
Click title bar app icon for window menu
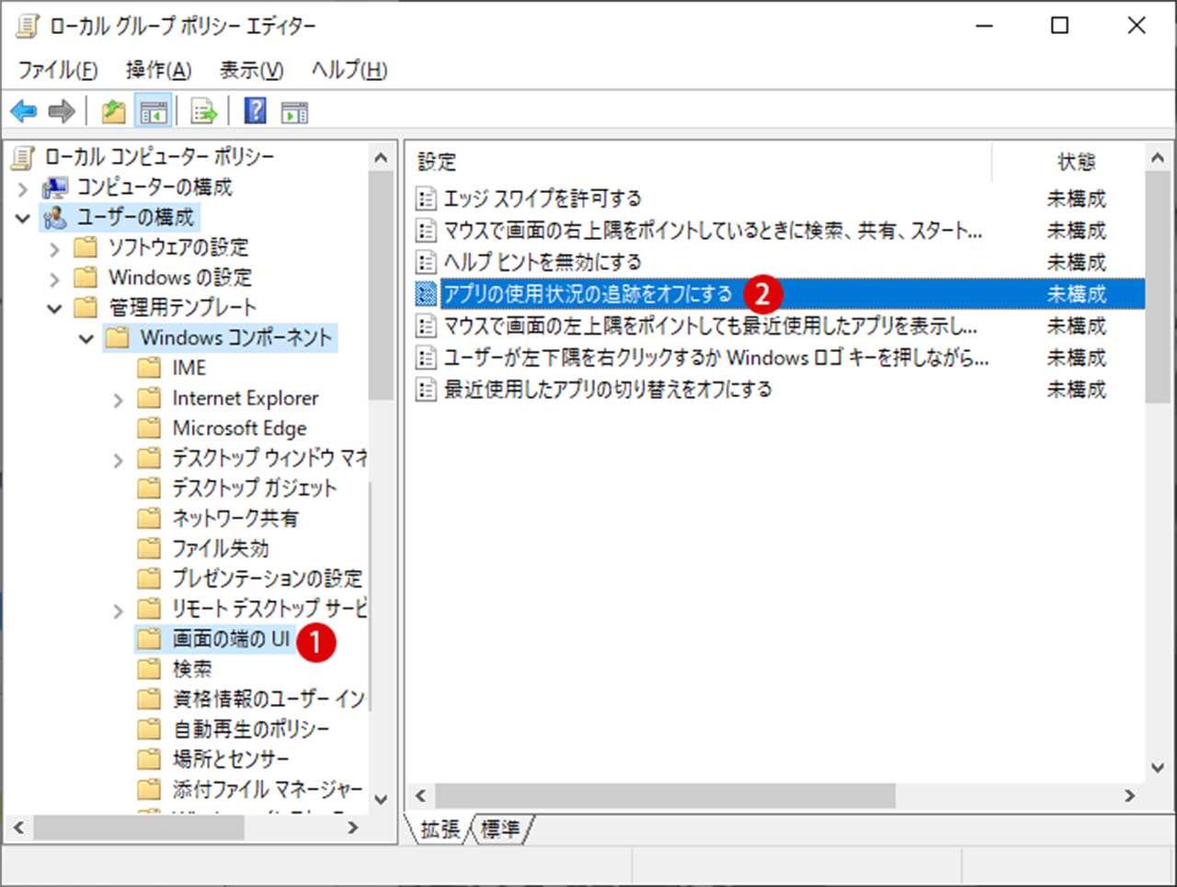(28, 26)
